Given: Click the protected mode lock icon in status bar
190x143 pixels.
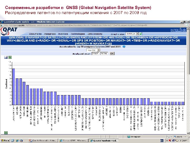Looking at the screenshot, I should coord(169,137).
